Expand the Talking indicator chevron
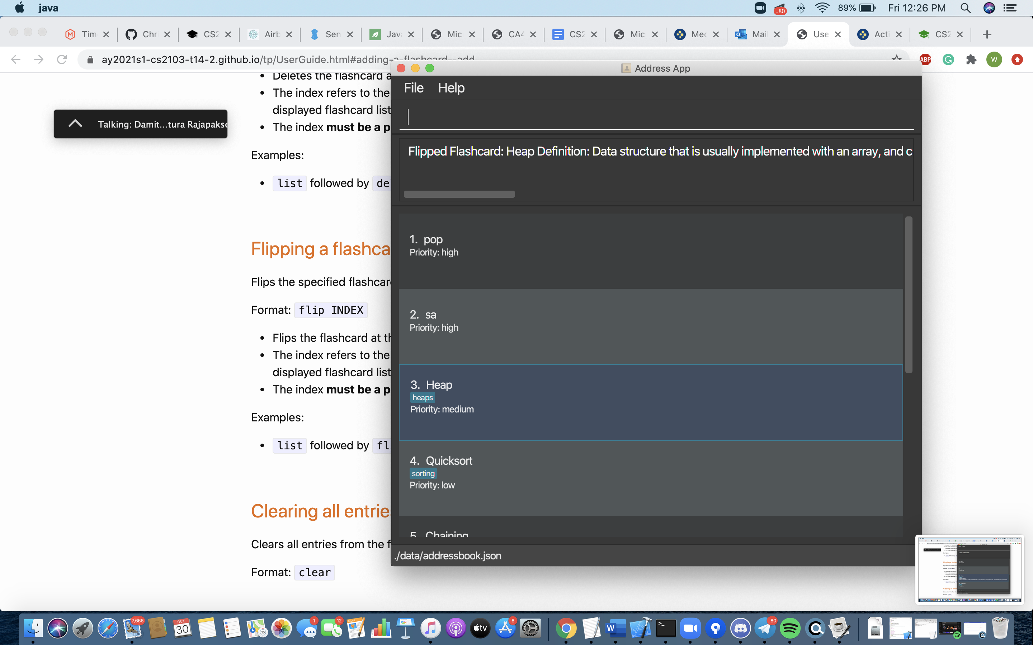Viewport: 1033px width, 645px height. tap(75, 124)
